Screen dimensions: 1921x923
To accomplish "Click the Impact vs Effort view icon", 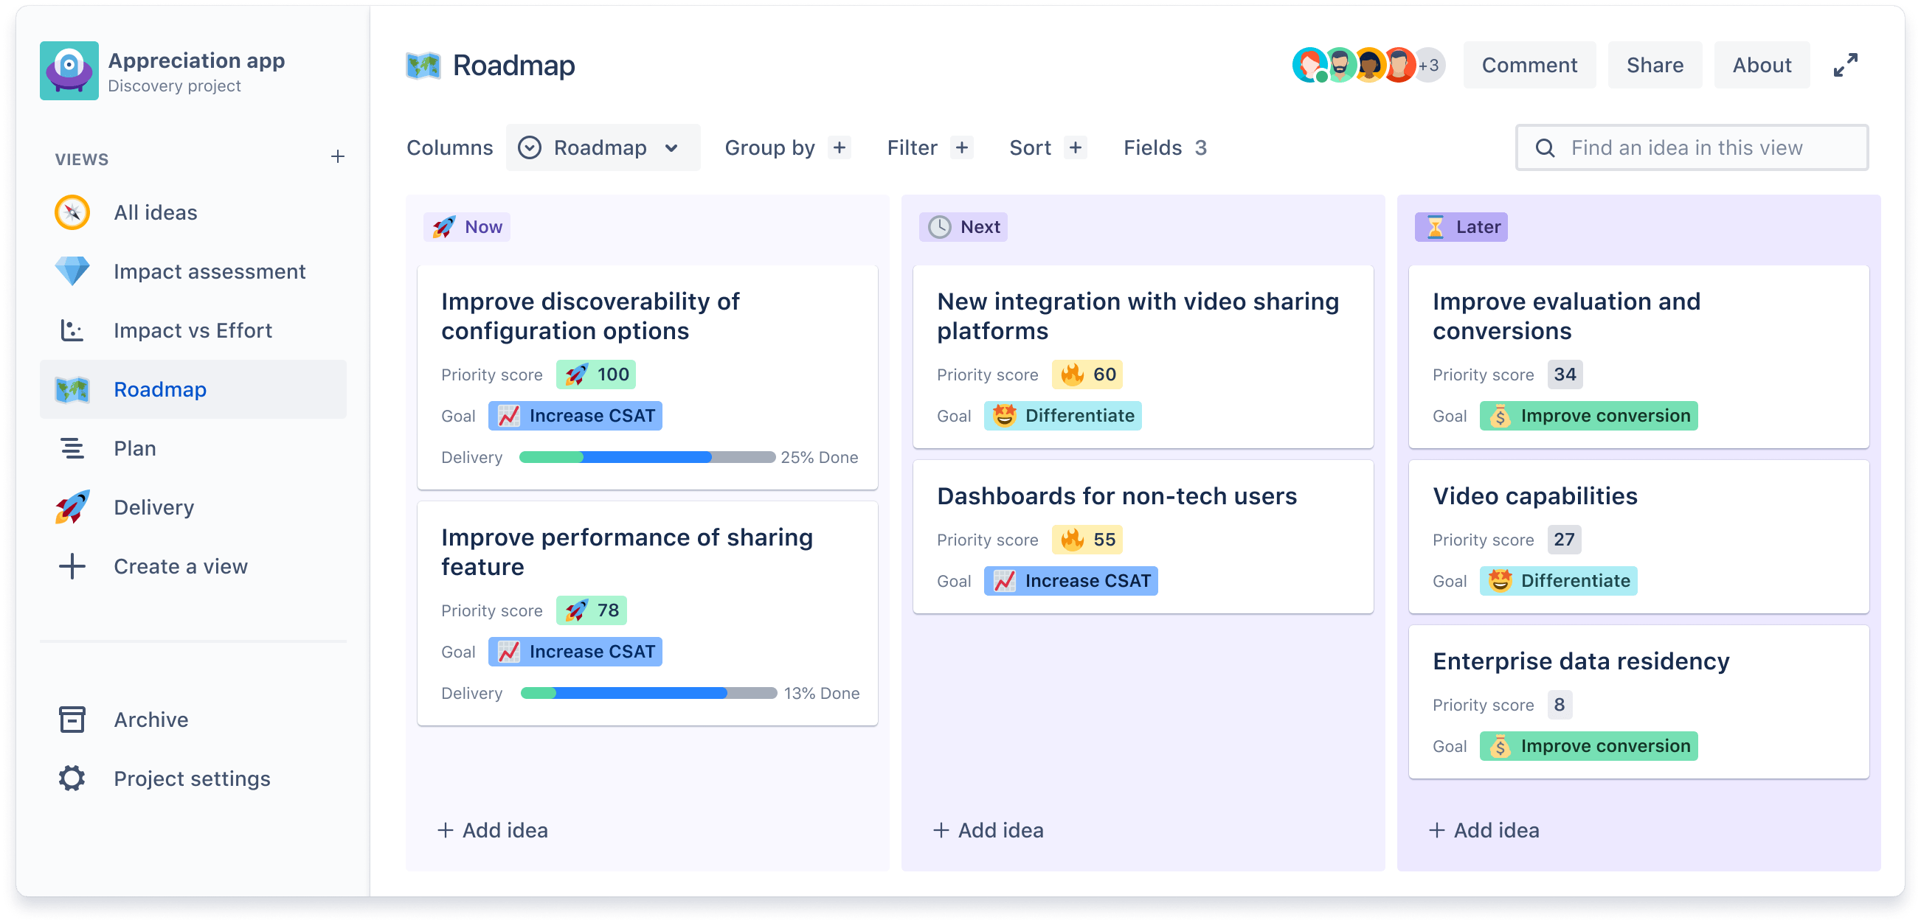I will point(70,330).
